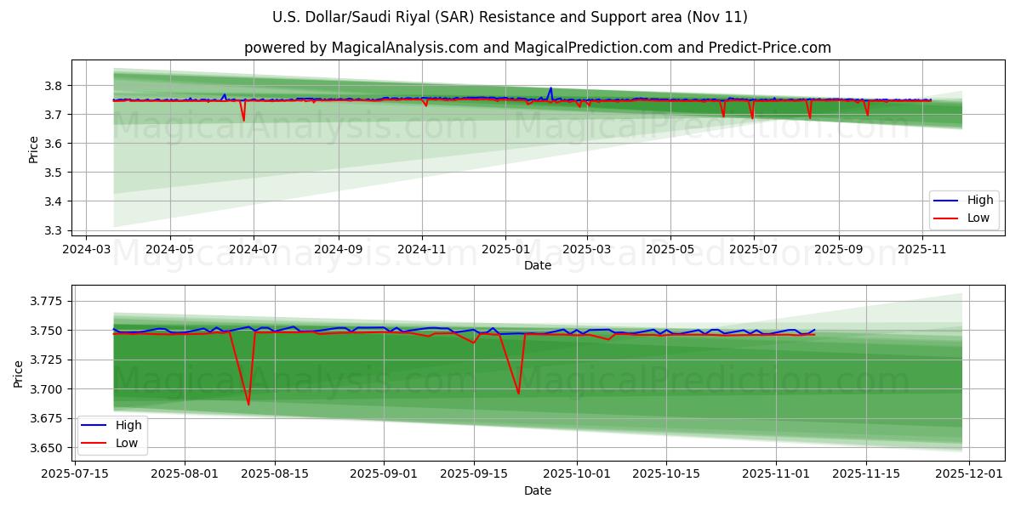
Task: Click the Price axis label on top chart
Action: 33,150
